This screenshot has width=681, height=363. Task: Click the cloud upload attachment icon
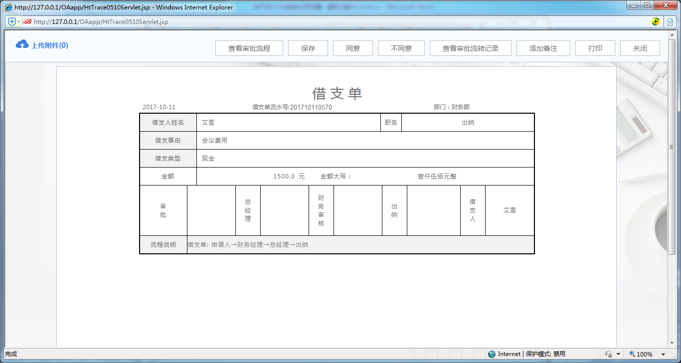point(21,44)
